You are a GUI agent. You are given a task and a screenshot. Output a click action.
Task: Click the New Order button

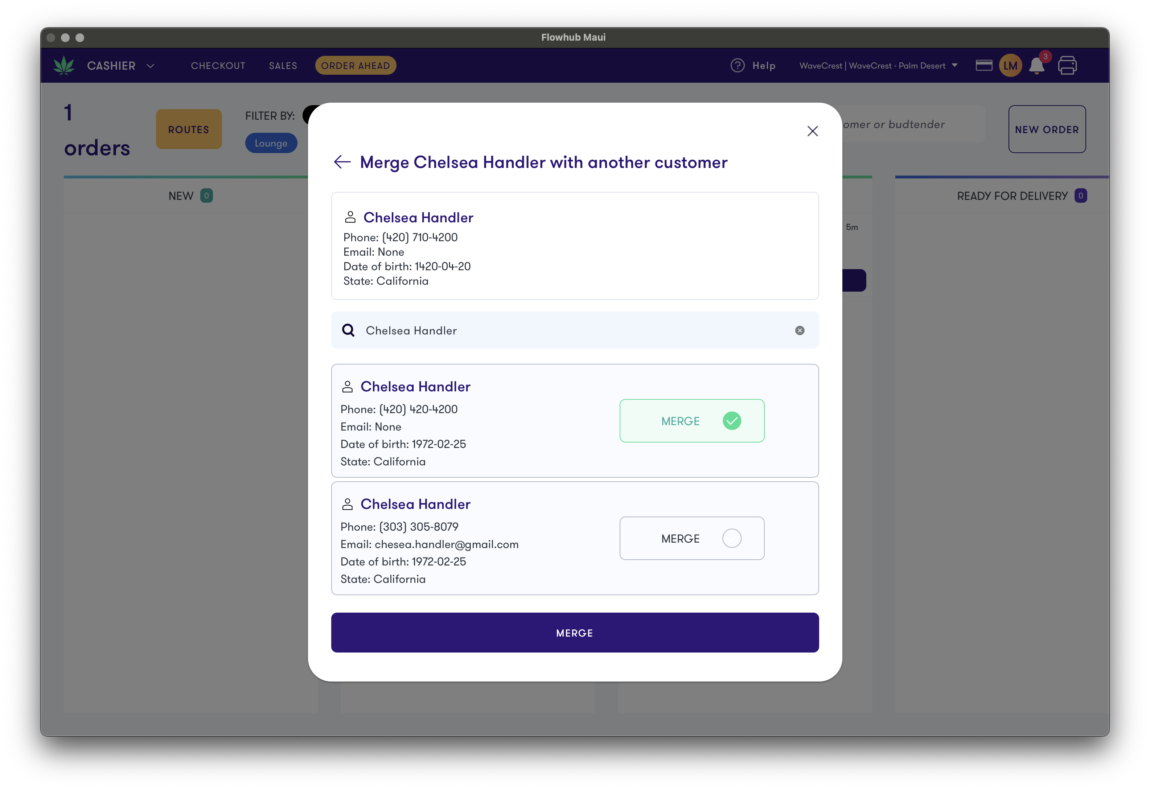coord(1047,130)
